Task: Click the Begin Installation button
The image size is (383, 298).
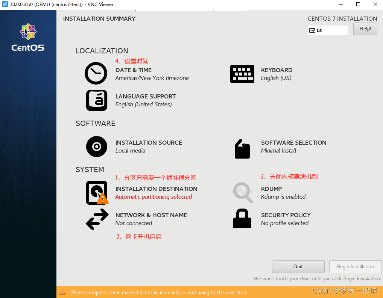Action: pyautogui.click(x=356, y=266)
